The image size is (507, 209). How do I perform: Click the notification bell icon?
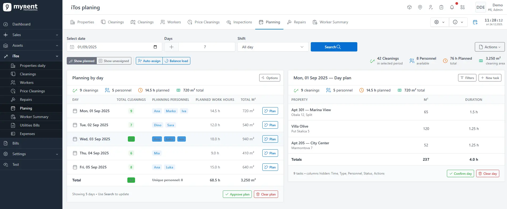(452, 7)
